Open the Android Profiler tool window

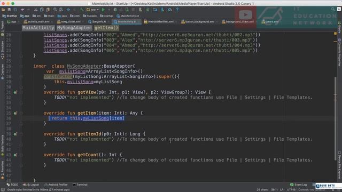pos(56,185)
